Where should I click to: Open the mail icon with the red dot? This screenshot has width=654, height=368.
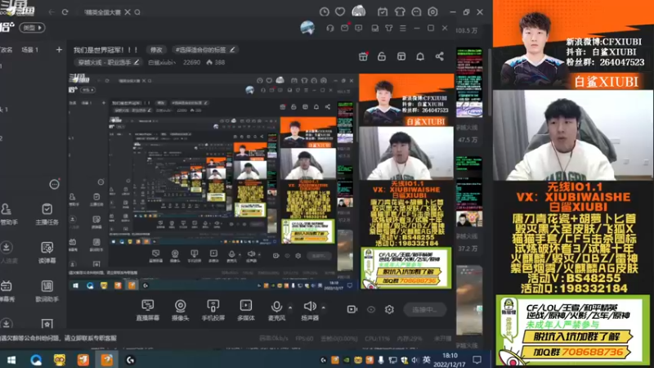click(344, 28)
